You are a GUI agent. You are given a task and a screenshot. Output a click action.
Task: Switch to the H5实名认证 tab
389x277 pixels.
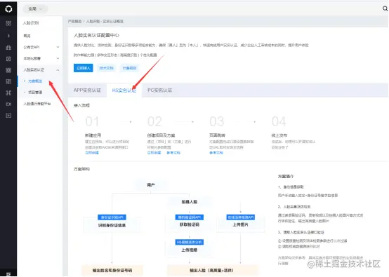124,90
